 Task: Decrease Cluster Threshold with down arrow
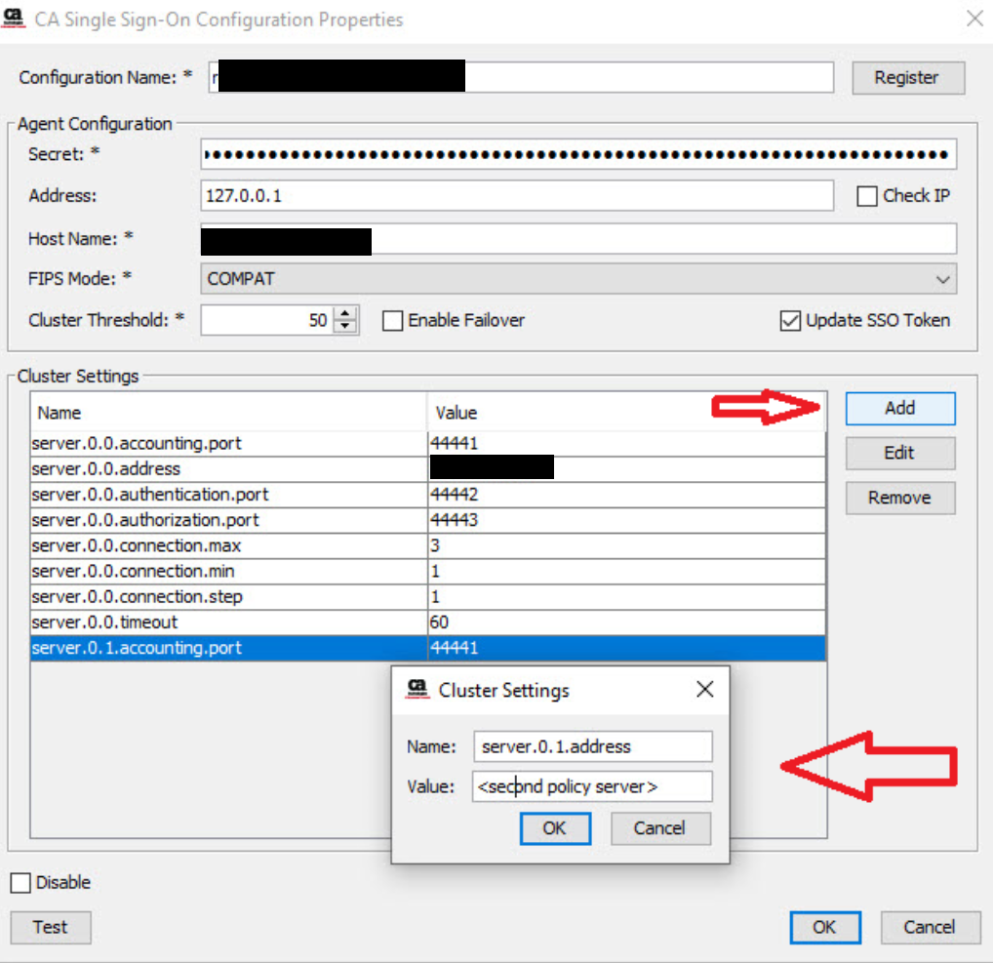click(x=345, y=326)
